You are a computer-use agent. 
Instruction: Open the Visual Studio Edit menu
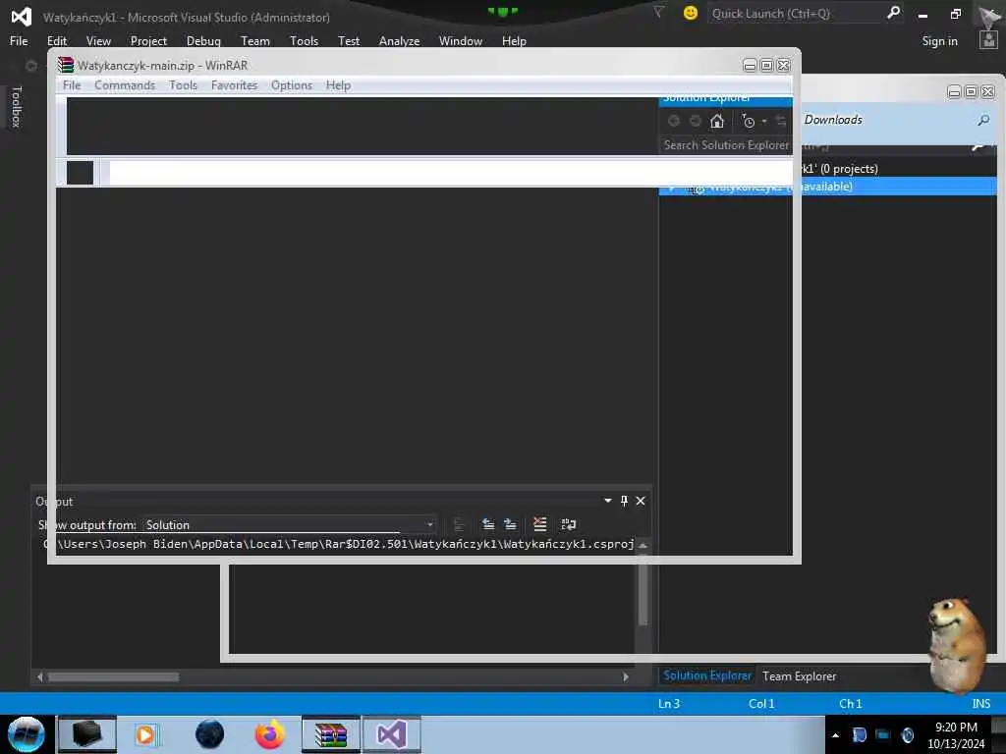tap(56, 41)
